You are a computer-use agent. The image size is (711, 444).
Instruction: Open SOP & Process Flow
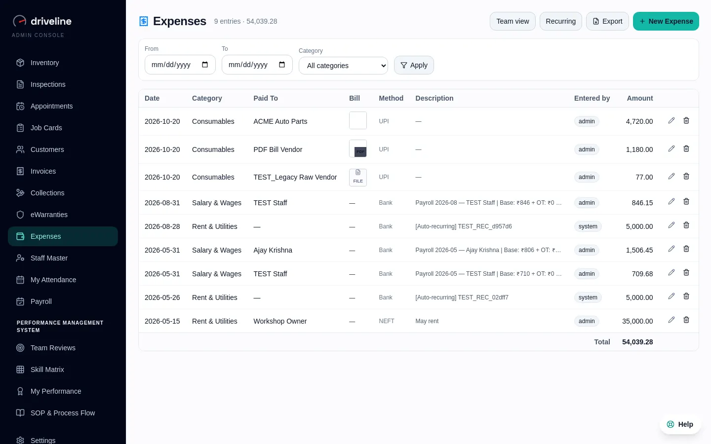pyautogui.click(x=63, y=413)
